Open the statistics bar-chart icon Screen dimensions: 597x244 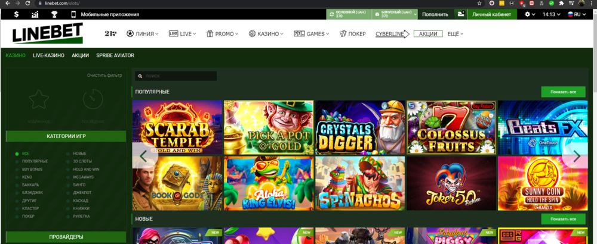35,14
